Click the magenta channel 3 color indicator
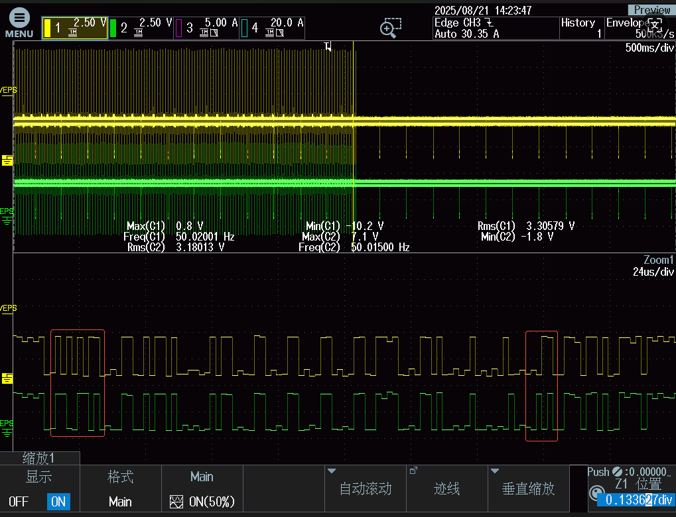The image size is (676, 517). [x=178, y=28]
